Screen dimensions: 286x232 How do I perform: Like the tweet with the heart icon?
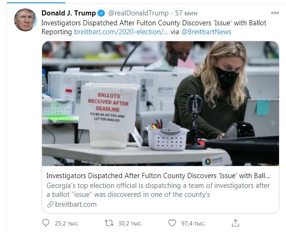pyautogui.click(x=172, y=223)
